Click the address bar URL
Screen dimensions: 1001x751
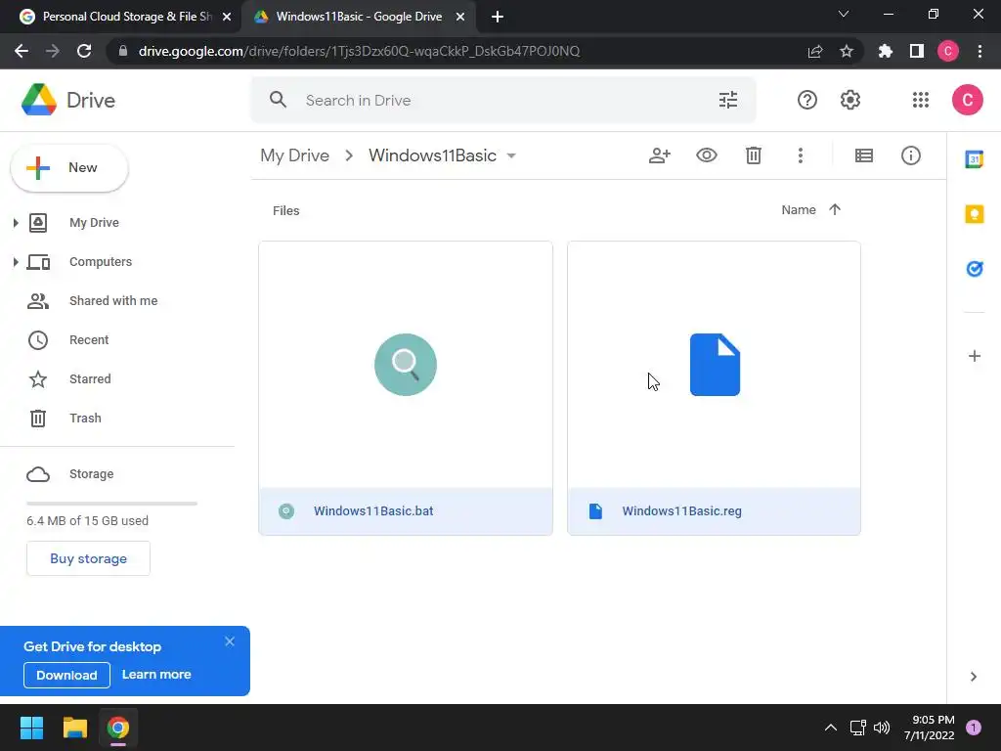[x=359, y=51]
